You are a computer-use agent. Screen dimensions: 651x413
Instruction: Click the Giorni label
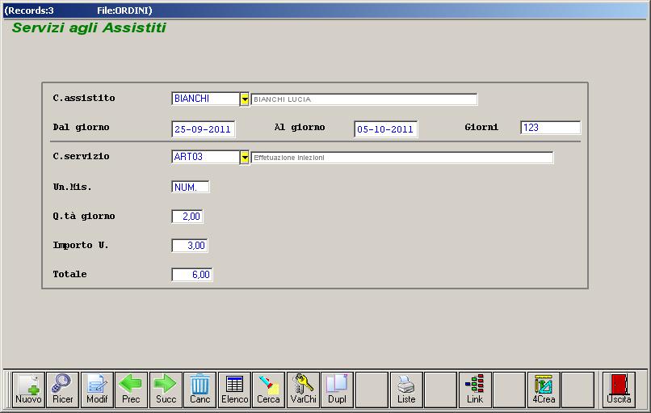coord(481,127)
